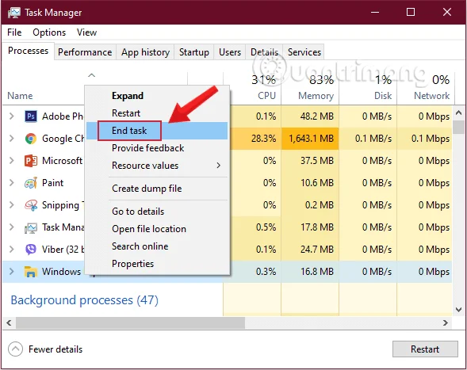Viewport: 467px width, 370px height.
Task: Sort by the Network column header
Action: pos(426,88)
